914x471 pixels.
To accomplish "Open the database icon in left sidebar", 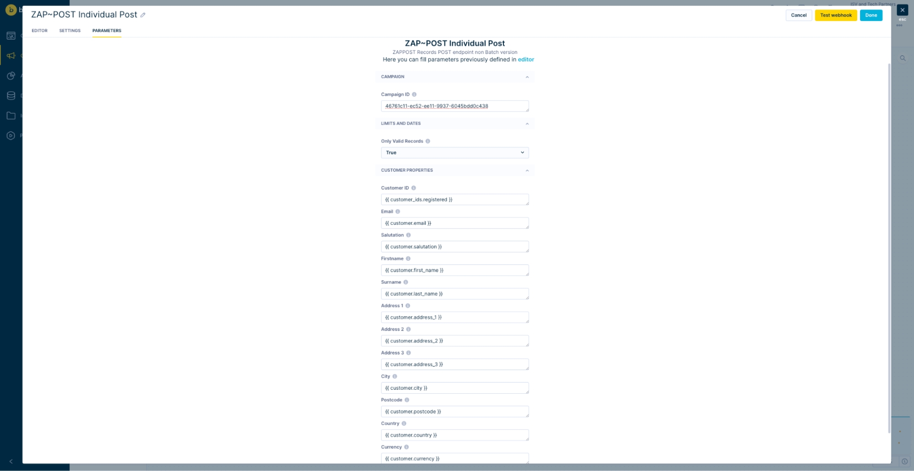I will click(11, 95).
